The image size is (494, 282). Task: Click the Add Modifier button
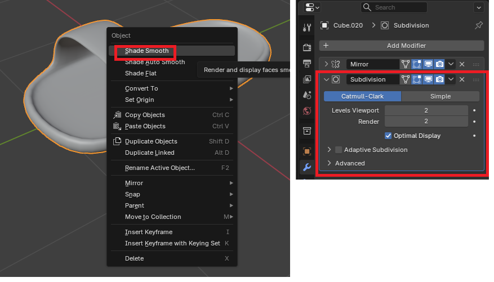click(x=401, y=46)
